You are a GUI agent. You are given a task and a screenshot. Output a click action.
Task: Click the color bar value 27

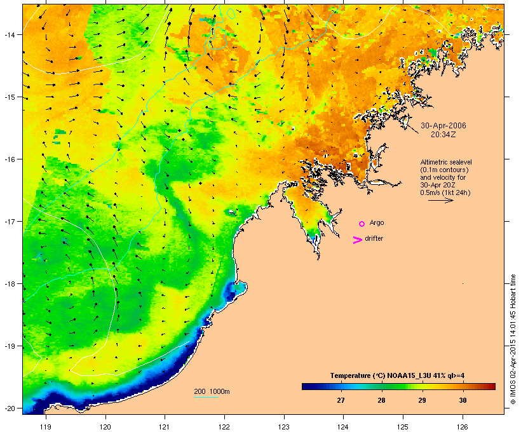pyautogui.click(x=341, y=400)
